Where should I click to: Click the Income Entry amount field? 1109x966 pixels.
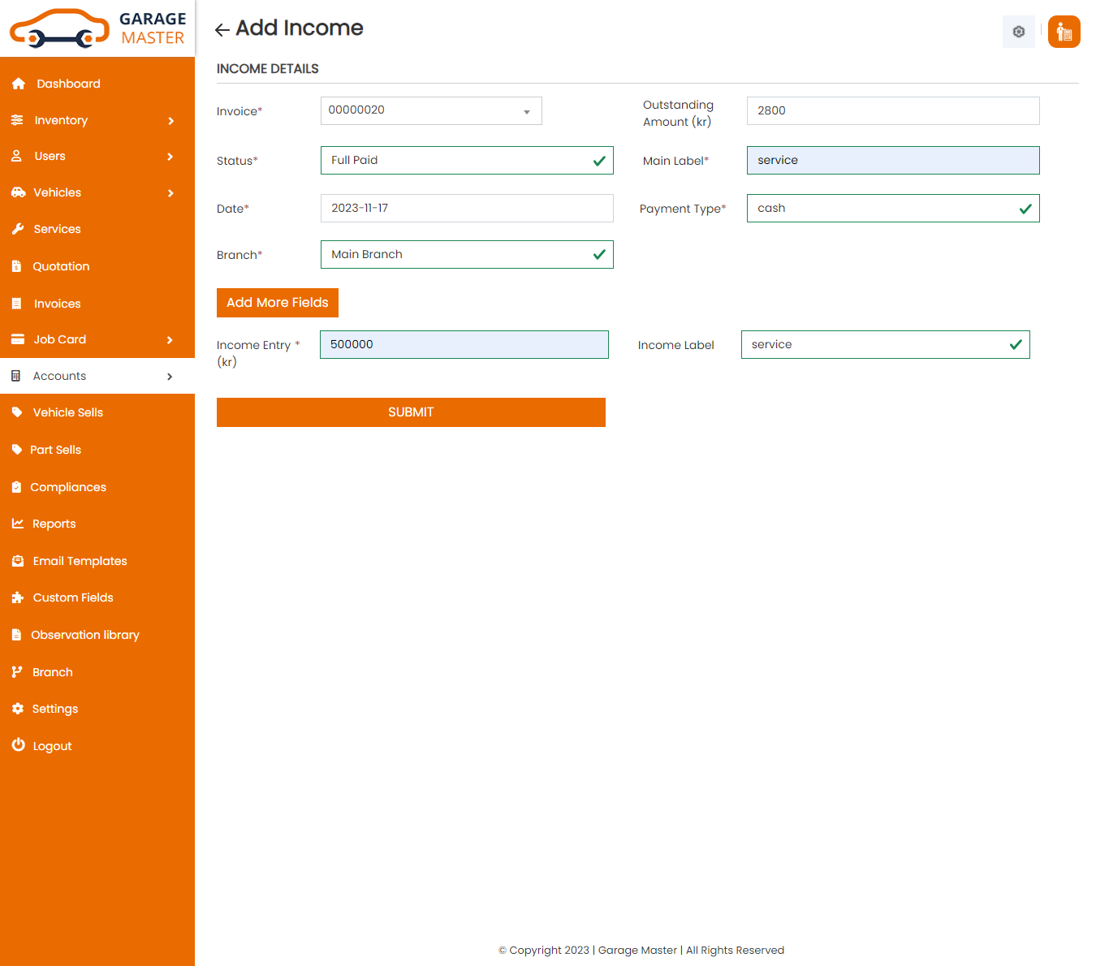tap(464, 345)
